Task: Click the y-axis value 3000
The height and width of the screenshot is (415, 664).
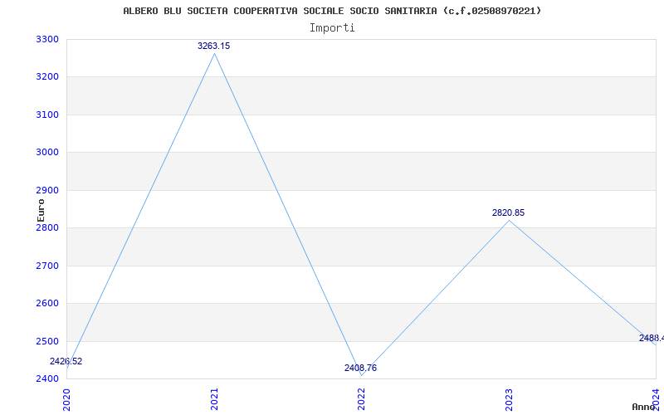Action: tap(47, 153)
